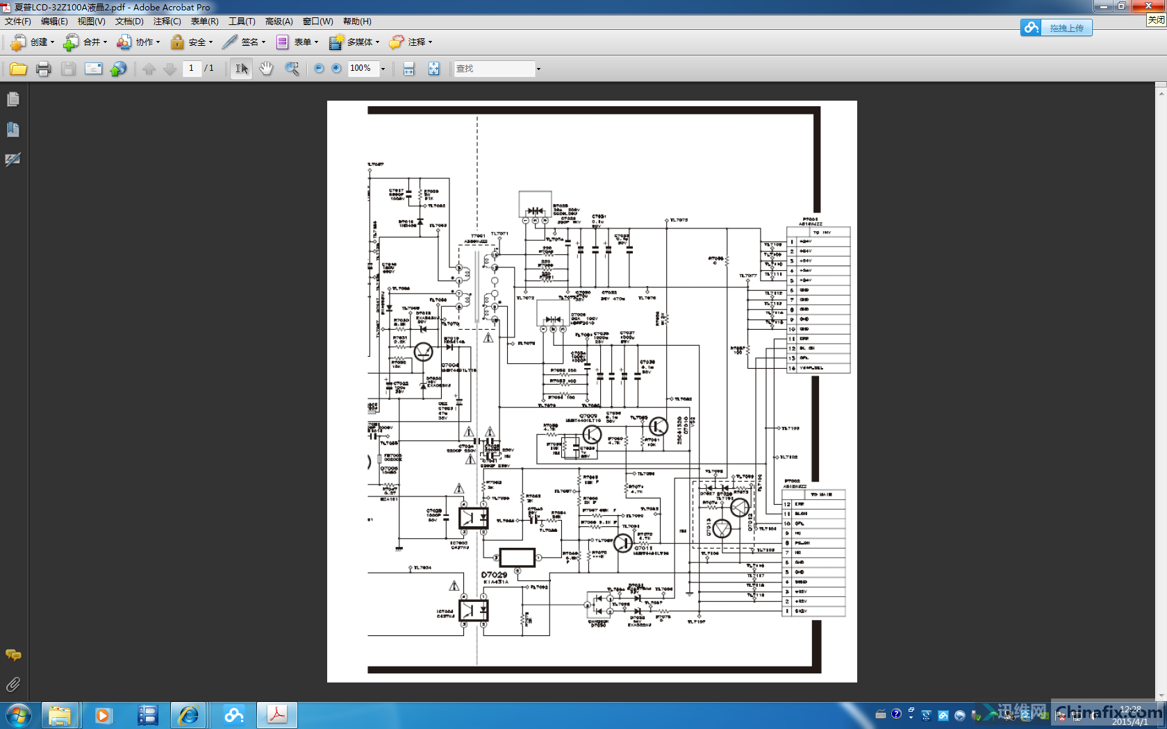The image size is (1167, 729).
Task: Expand the zoom percentage dropdown arrow
Action: pos(383,69)
